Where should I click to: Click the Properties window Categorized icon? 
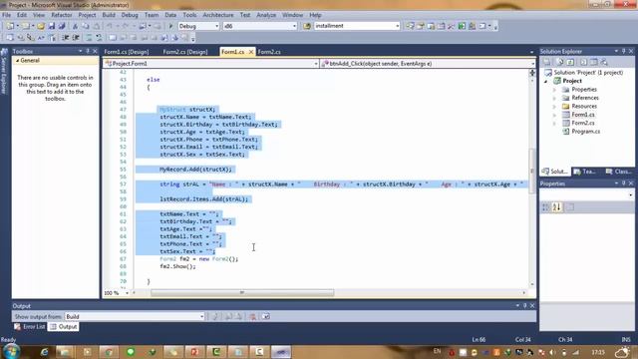(545, 207)
